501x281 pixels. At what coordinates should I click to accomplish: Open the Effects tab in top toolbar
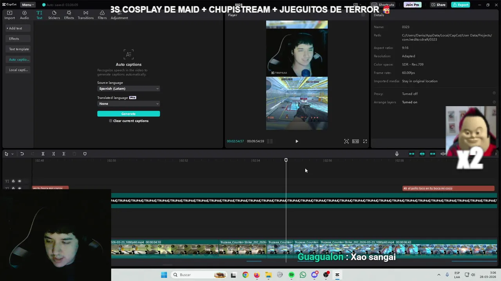tap(69, 15)
